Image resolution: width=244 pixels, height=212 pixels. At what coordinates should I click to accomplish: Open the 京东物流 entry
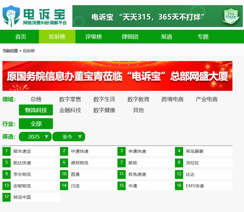pyautogui.click(x=22, y=174)
